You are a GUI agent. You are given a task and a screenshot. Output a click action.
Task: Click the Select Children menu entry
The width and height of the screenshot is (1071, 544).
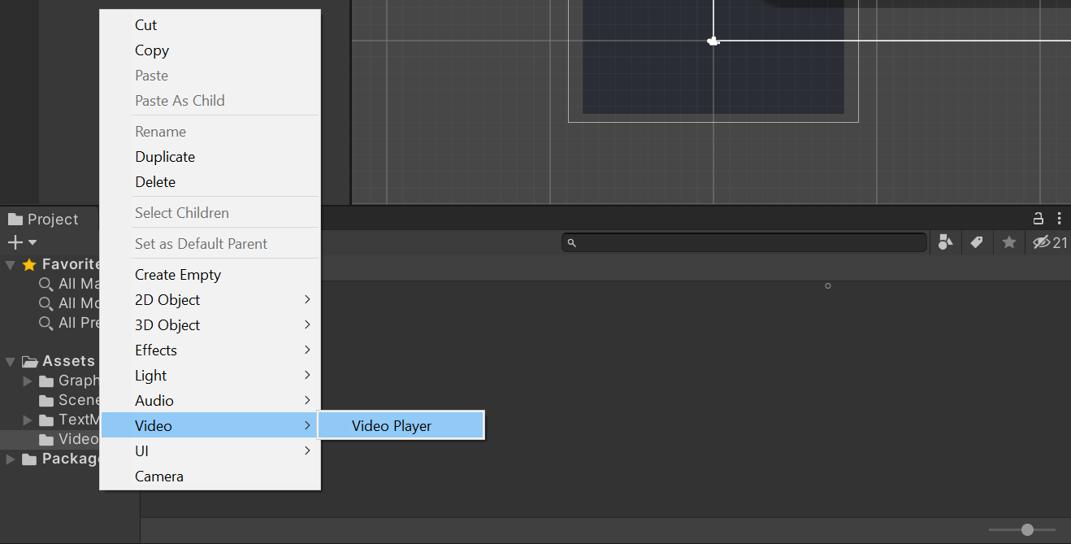[x=210, y=213]
